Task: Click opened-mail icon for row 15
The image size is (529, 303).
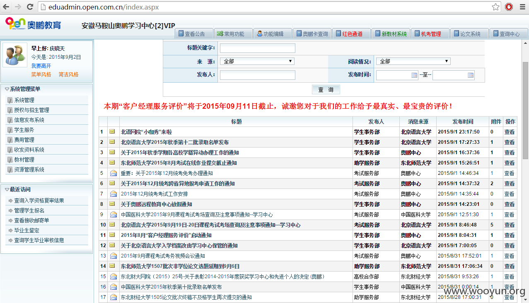Action: tap(113, 277)
